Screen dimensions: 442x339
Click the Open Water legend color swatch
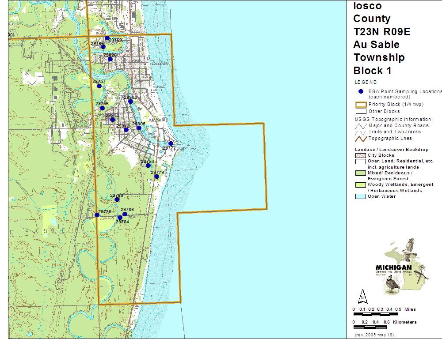pyautogui.click(x=360, y=196)
